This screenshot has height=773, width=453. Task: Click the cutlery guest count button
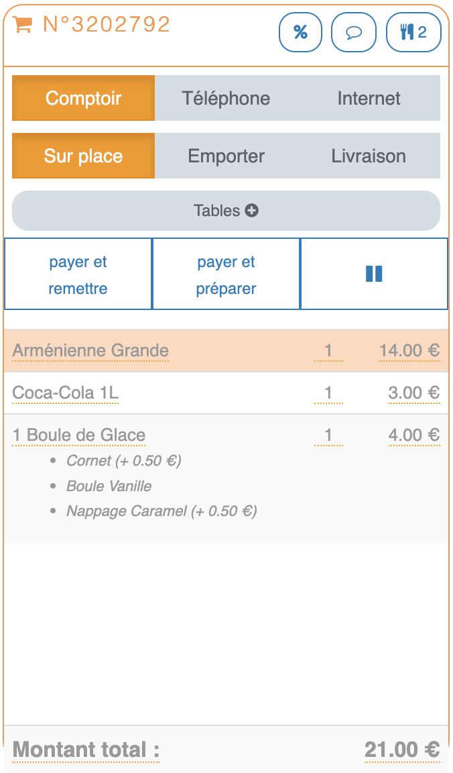click(413, 32)
